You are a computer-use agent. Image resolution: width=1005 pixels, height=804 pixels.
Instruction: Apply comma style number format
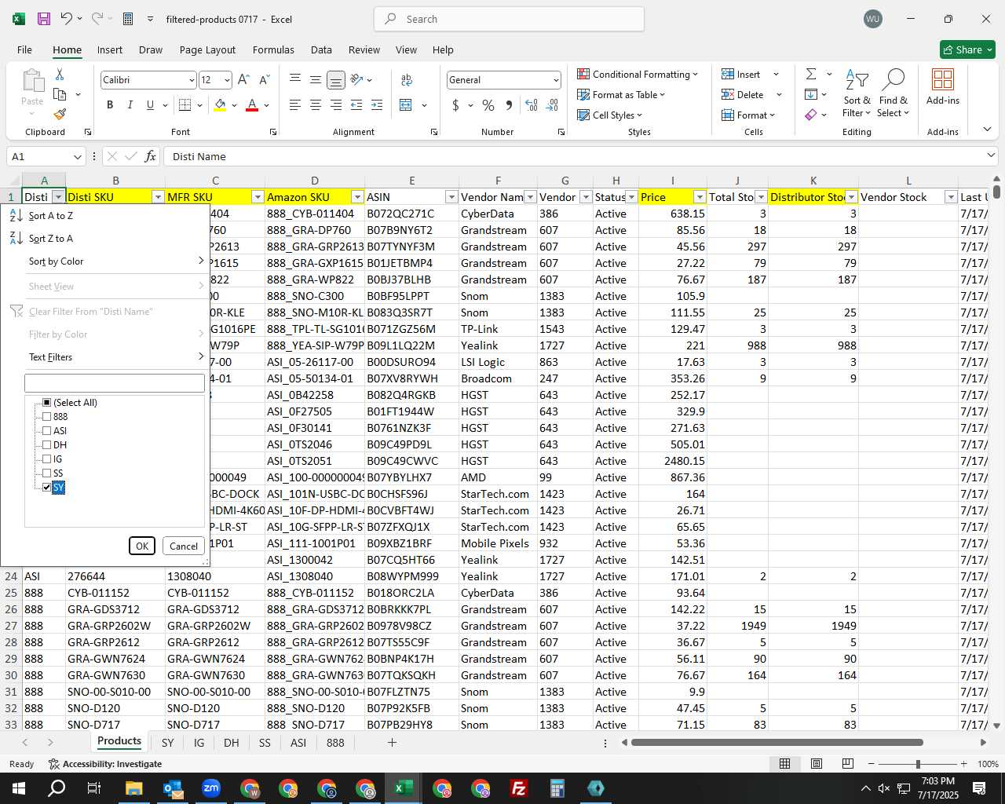[x=509, y=104]
